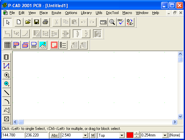This screenshot has height=140, width=185.
Task: Select the Measure ruler tool
Action: pyautogui.click(x=103, y=22)
